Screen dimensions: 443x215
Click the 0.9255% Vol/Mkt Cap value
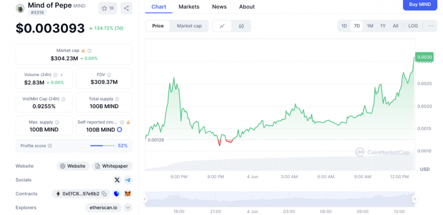click(44, 107)
